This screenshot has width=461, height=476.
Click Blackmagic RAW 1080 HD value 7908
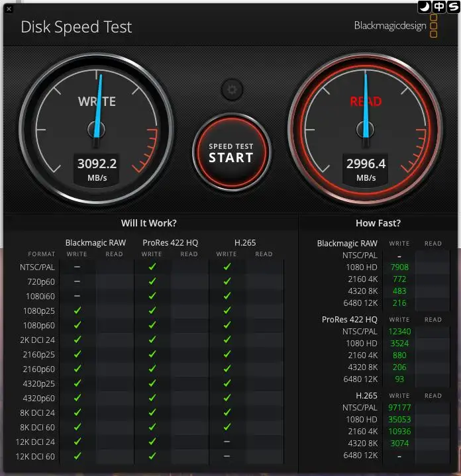[399, 267]
